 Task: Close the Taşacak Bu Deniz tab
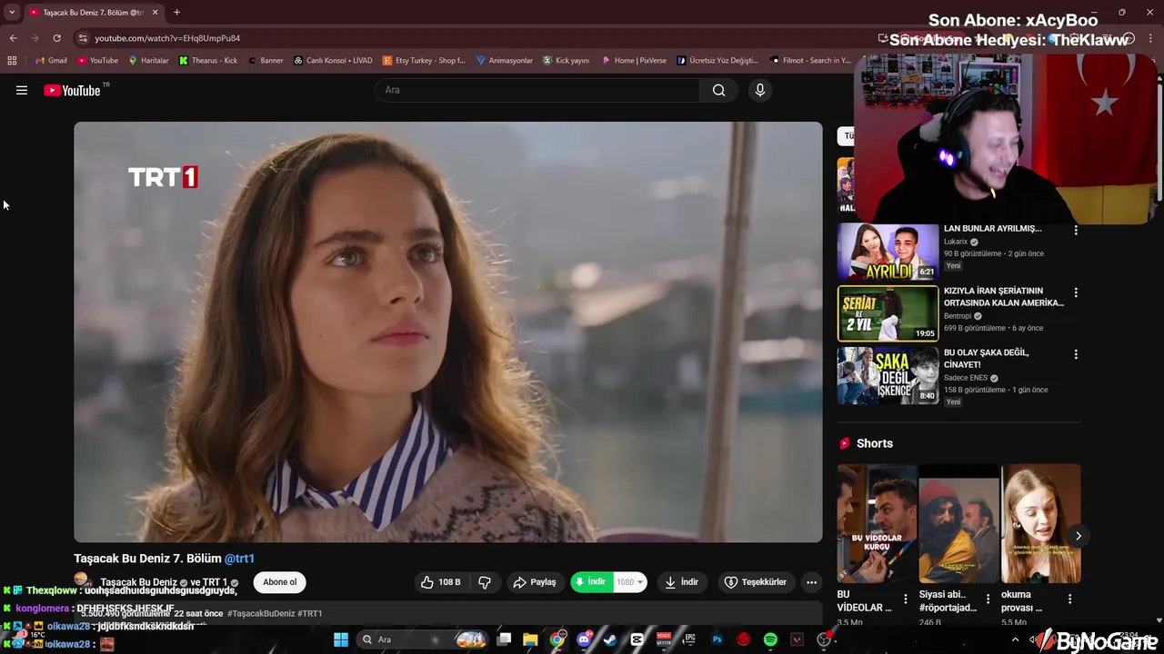pos(155,13)
